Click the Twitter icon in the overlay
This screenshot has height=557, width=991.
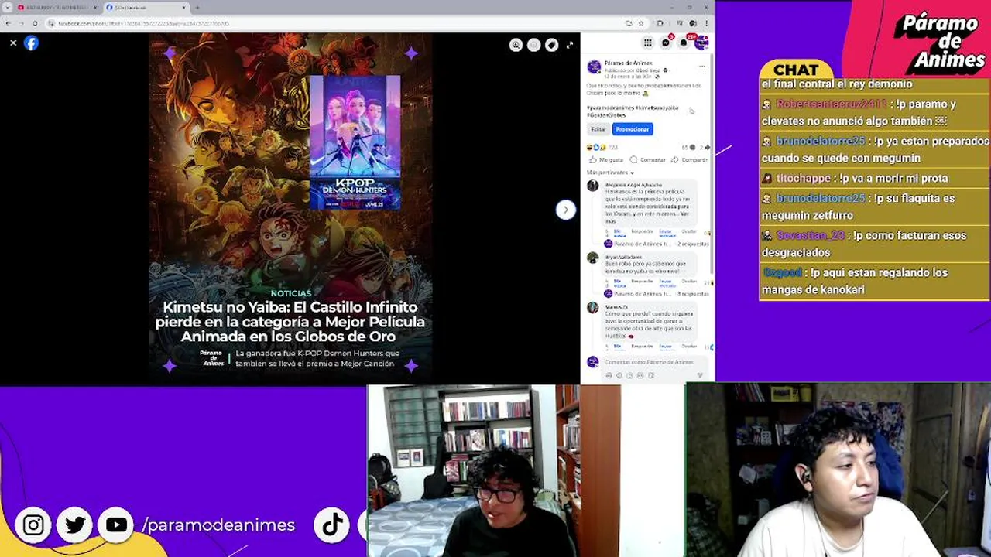[x=75, y=525]
